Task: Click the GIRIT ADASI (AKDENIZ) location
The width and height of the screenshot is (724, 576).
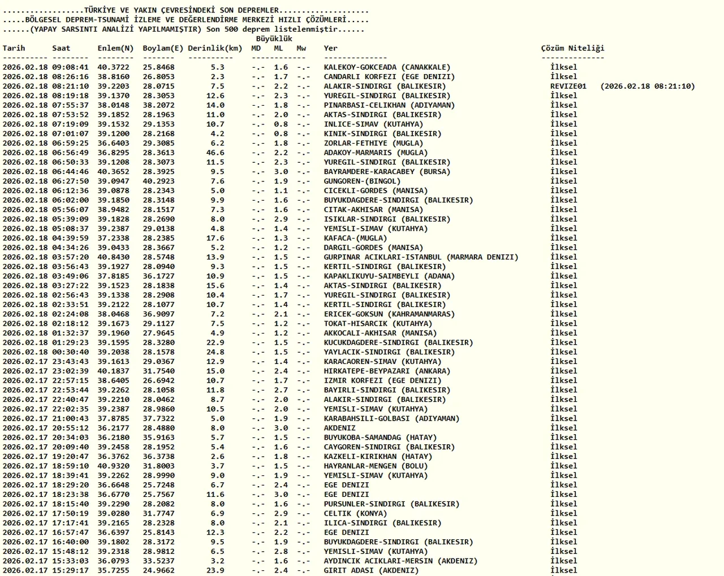Action: 371,570
